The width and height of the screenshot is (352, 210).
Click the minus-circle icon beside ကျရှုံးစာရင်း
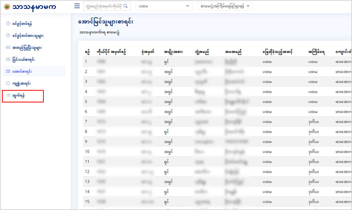[x=8, y=83]
